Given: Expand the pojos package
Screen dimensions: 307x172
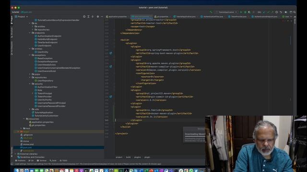Looking at the screenshot, I should (x=30, y=75).
